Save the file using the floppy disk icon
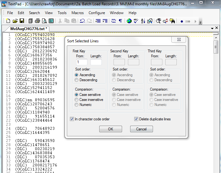Screen dimensions: 221x173 pyautogui.click(x=22, y=21)
